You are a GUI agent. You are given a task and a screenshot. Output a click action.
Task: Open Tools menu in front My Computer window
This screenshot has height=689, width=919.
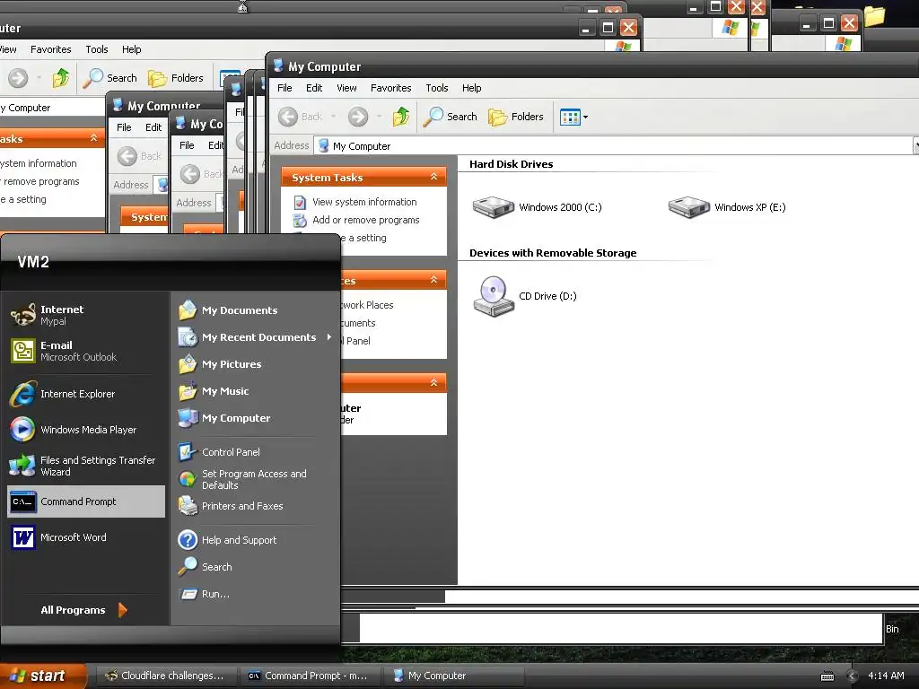pyautogui.click(x=437, y=88)
